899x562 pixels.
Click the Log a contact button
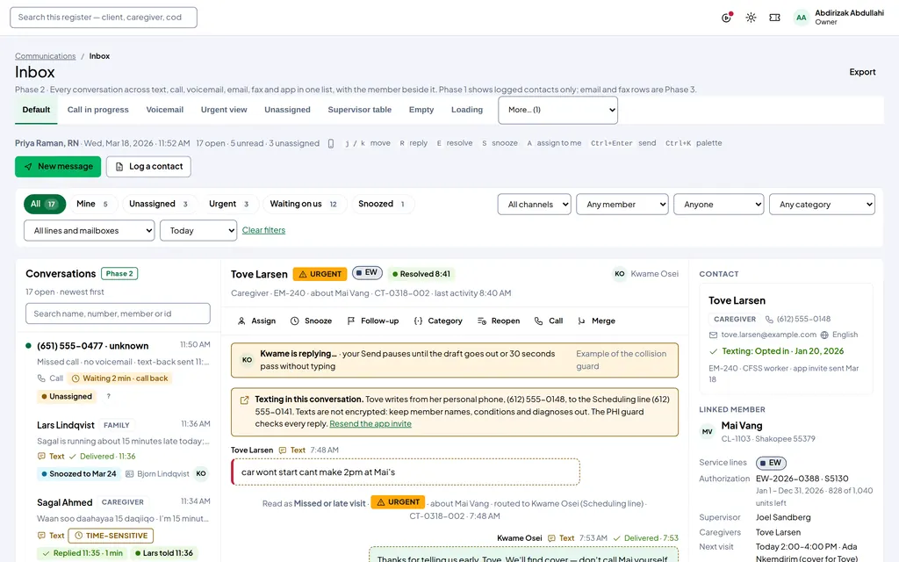click(148, 167)
